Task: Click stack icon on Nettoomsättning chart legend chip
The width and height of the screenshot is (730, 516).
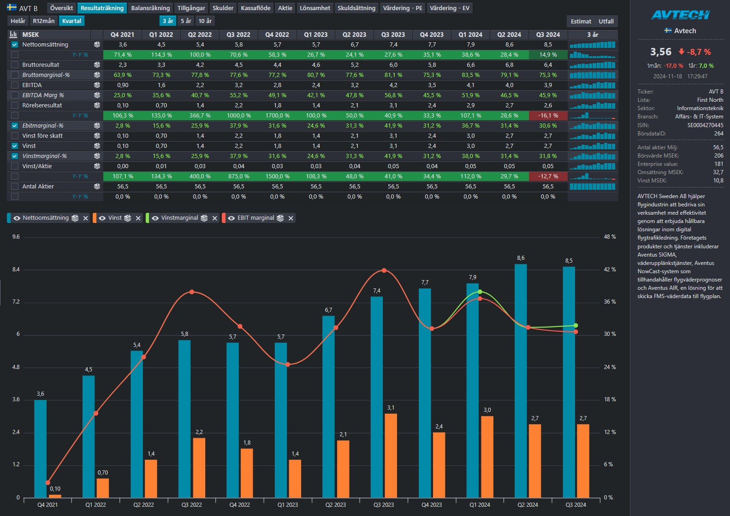Action: point(75,218)
